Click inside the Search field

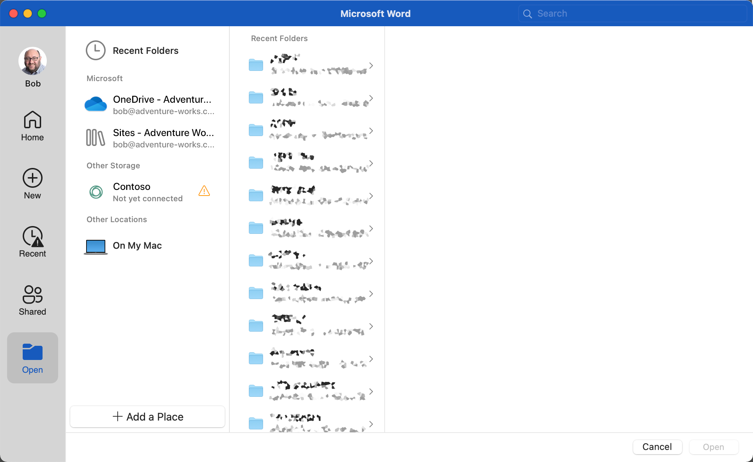603,13
